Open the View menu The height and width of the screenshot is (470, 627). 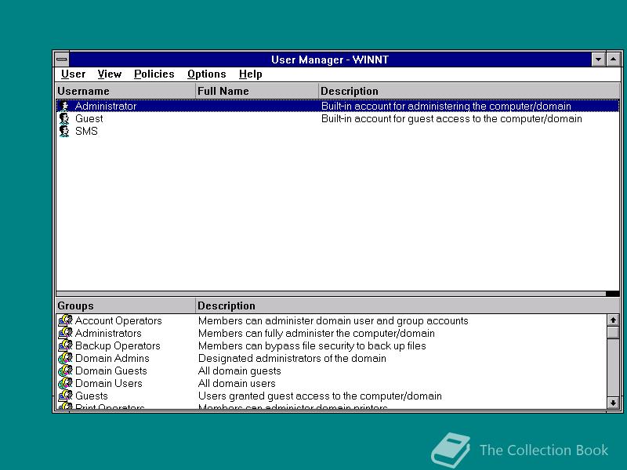(x=109, y=74)
